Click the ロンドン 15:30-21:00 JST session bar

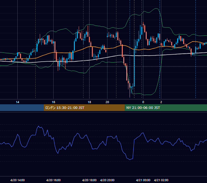point(84,108)
